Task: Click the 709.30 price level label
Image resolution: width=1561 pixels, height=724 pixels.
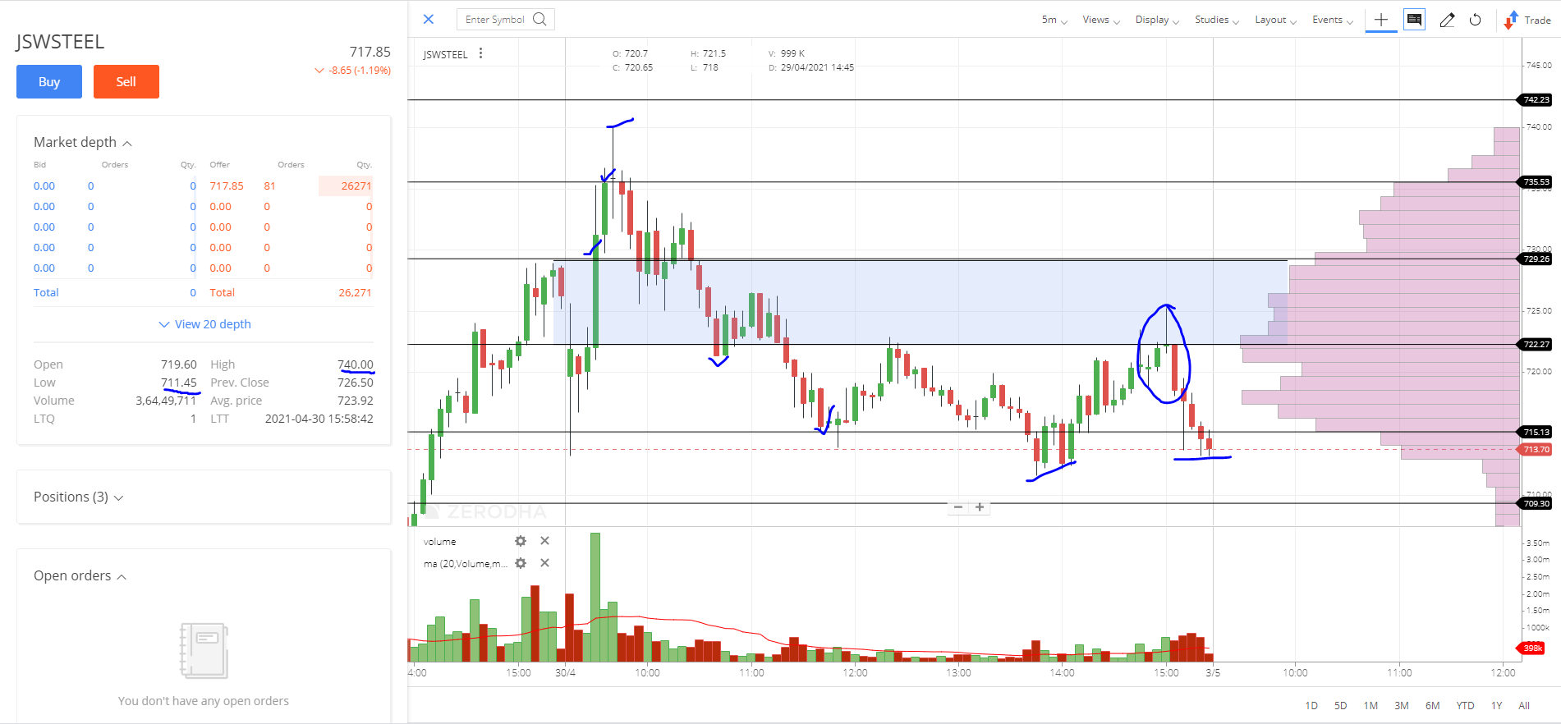Action: (x=1535, y=503)
